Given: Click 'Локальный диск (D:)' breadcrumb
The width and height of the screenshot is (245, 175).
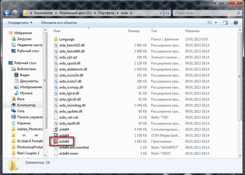Looking at the screenshot, I should tap(75, 13).
